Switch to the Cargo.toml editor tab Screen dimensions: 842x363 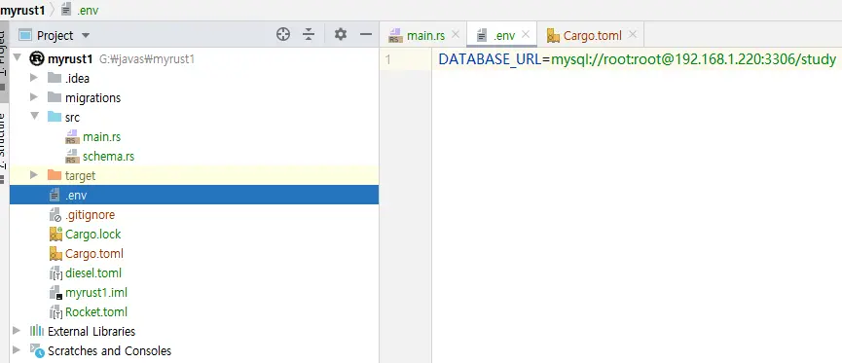(x=592, y=35)
